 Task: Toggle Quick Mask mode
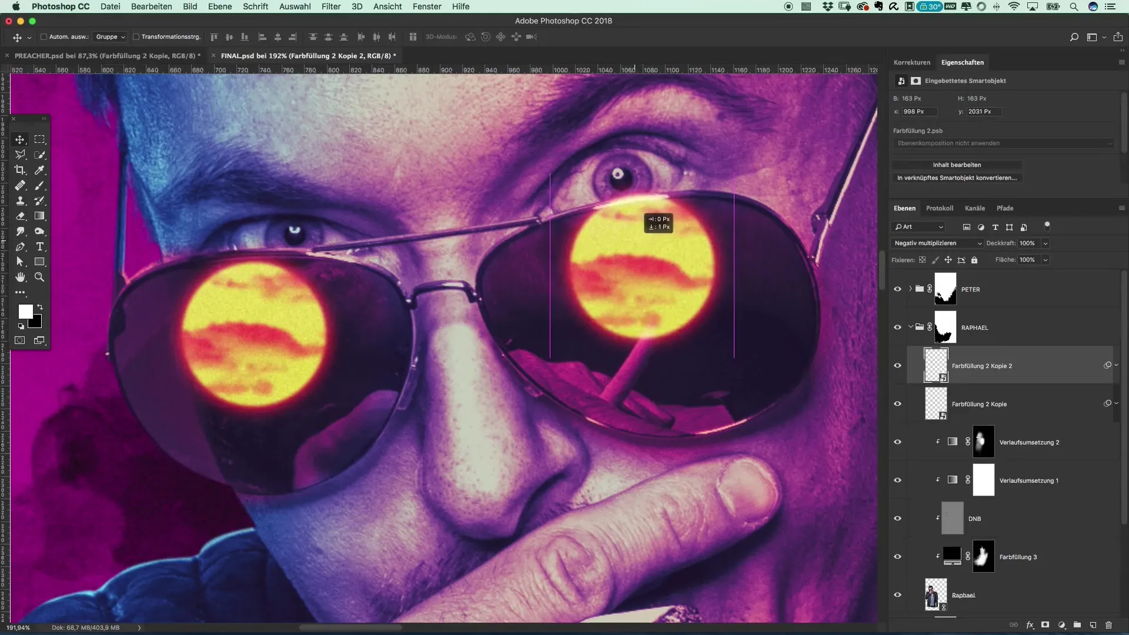point(20,340)
